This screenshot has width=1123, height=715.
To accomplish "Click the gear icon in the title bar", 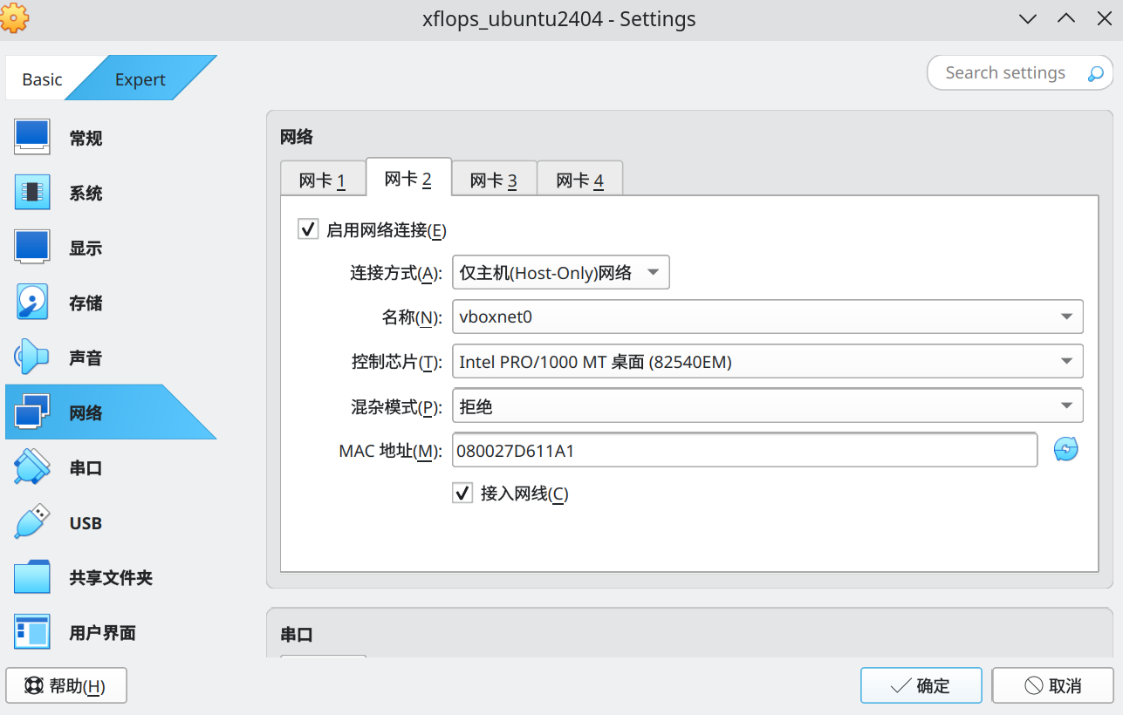I will (15, 17).
